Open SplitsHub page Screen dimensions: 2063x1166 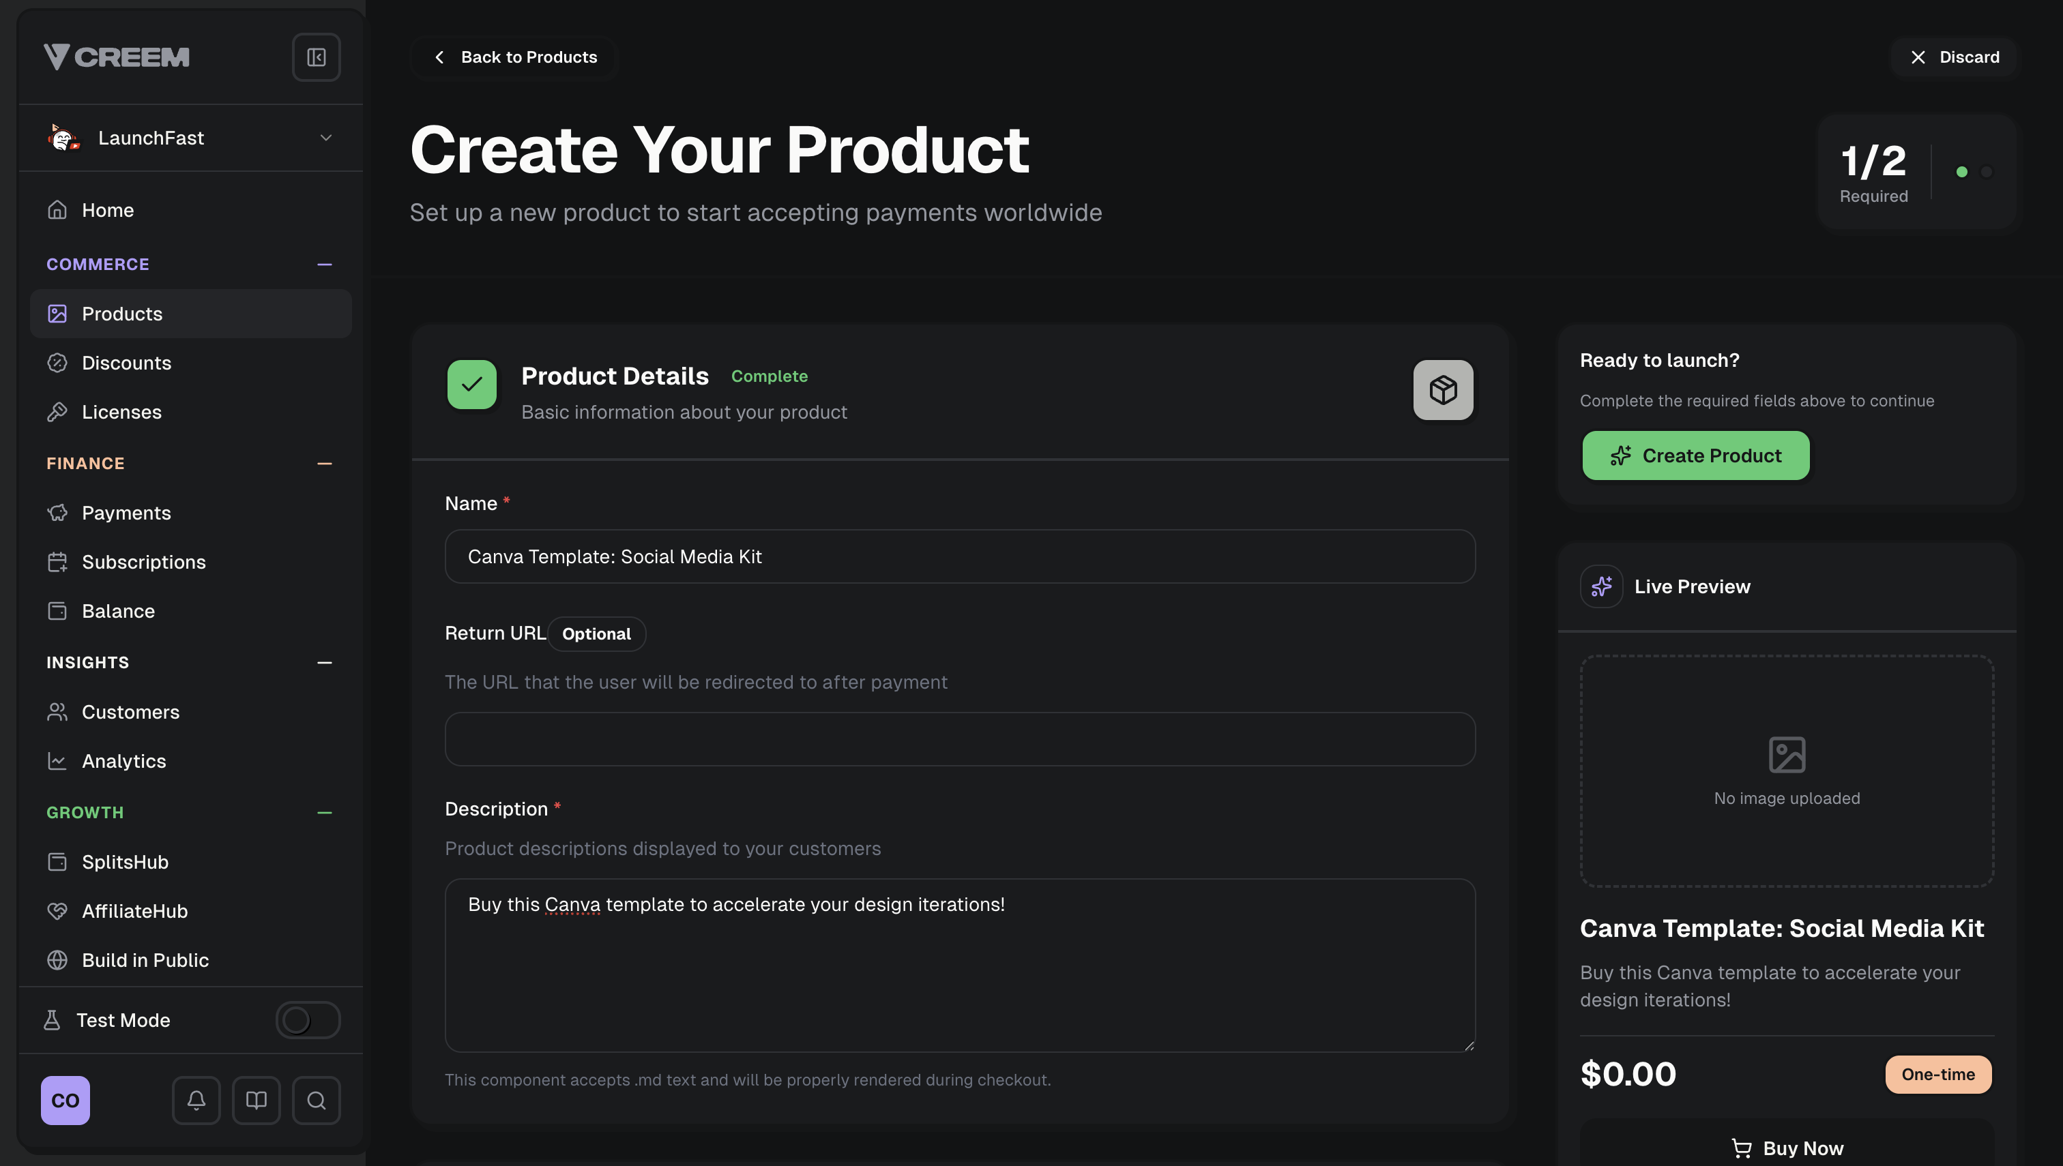click(x=190, y=862)
